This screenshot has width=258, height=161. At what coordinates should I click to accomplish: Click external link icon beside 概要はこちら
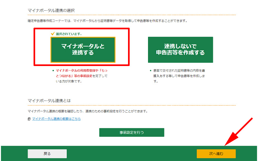point(29,119)
